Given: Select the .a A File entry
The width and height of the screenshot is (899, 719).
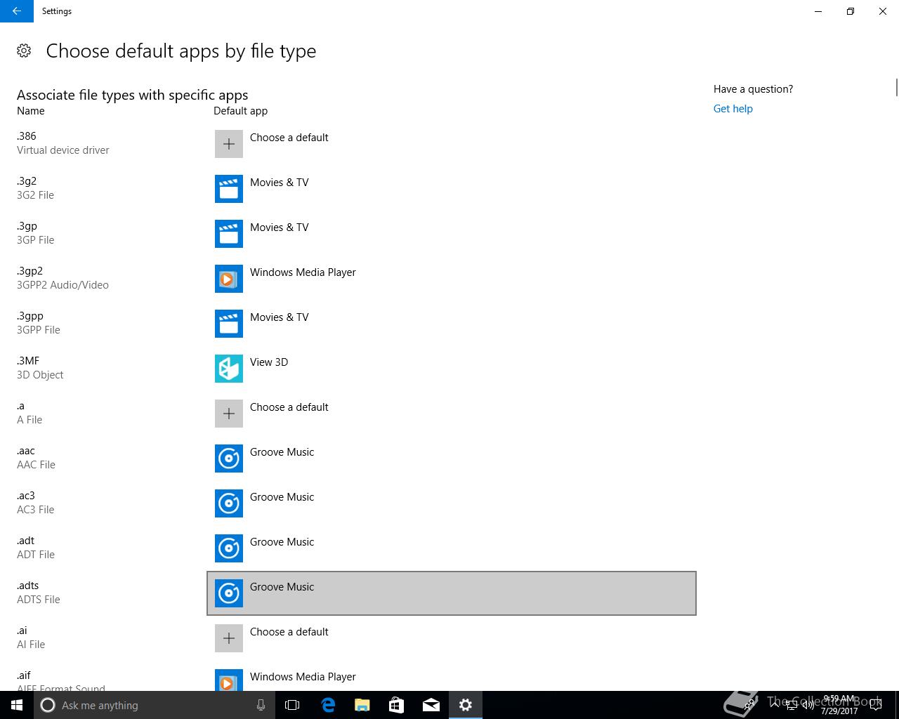Looking at the screenshot, I should pyautogui.click(x=29, y=413).
